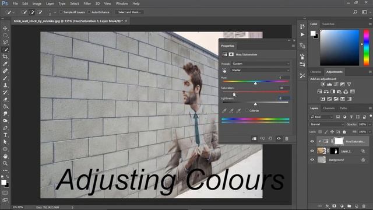Switch to the Swatches tab

point(328,24)
